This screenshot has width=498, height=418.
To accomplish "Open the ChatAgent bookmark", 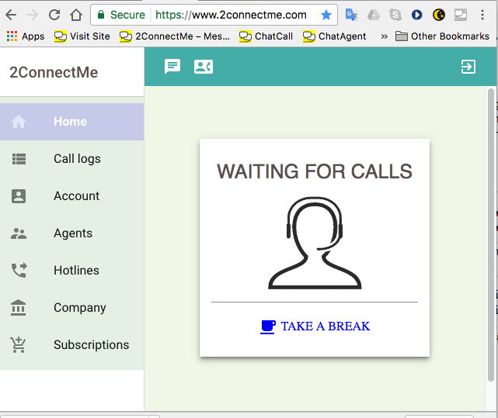I will click(x=334, y=36).
